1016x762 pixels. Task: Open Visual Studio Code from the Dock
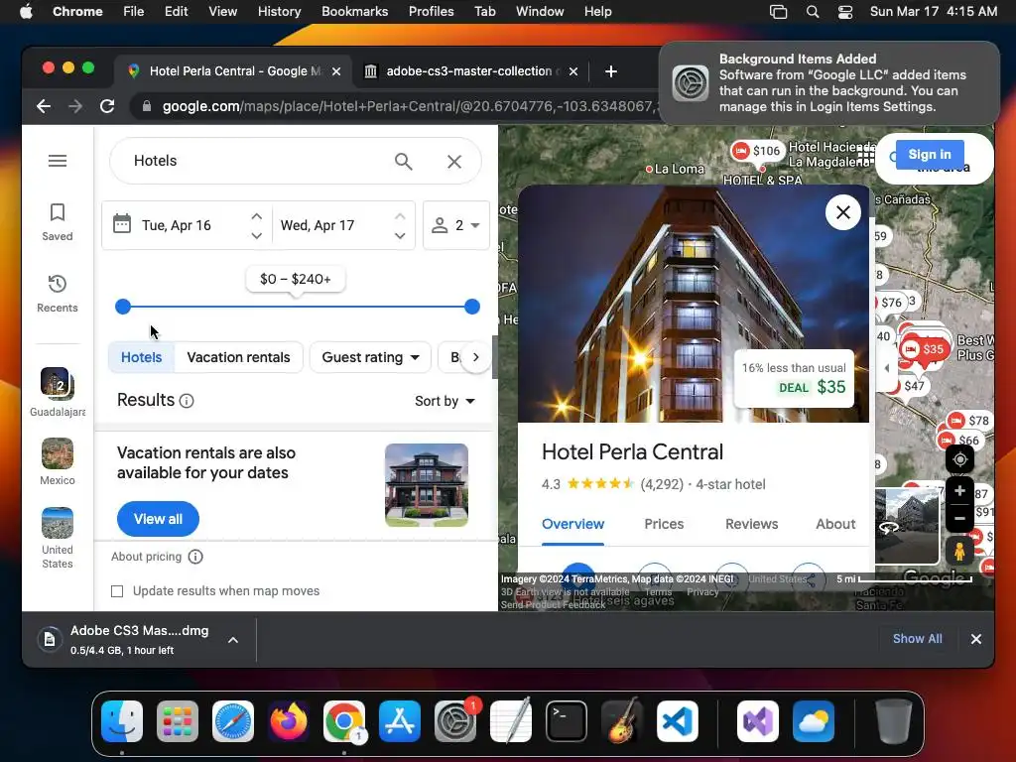[677, 721]
